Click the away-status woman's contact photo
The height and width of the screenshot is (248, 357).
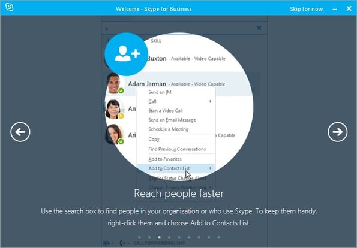pyautogui.click(x=113, y=109)
